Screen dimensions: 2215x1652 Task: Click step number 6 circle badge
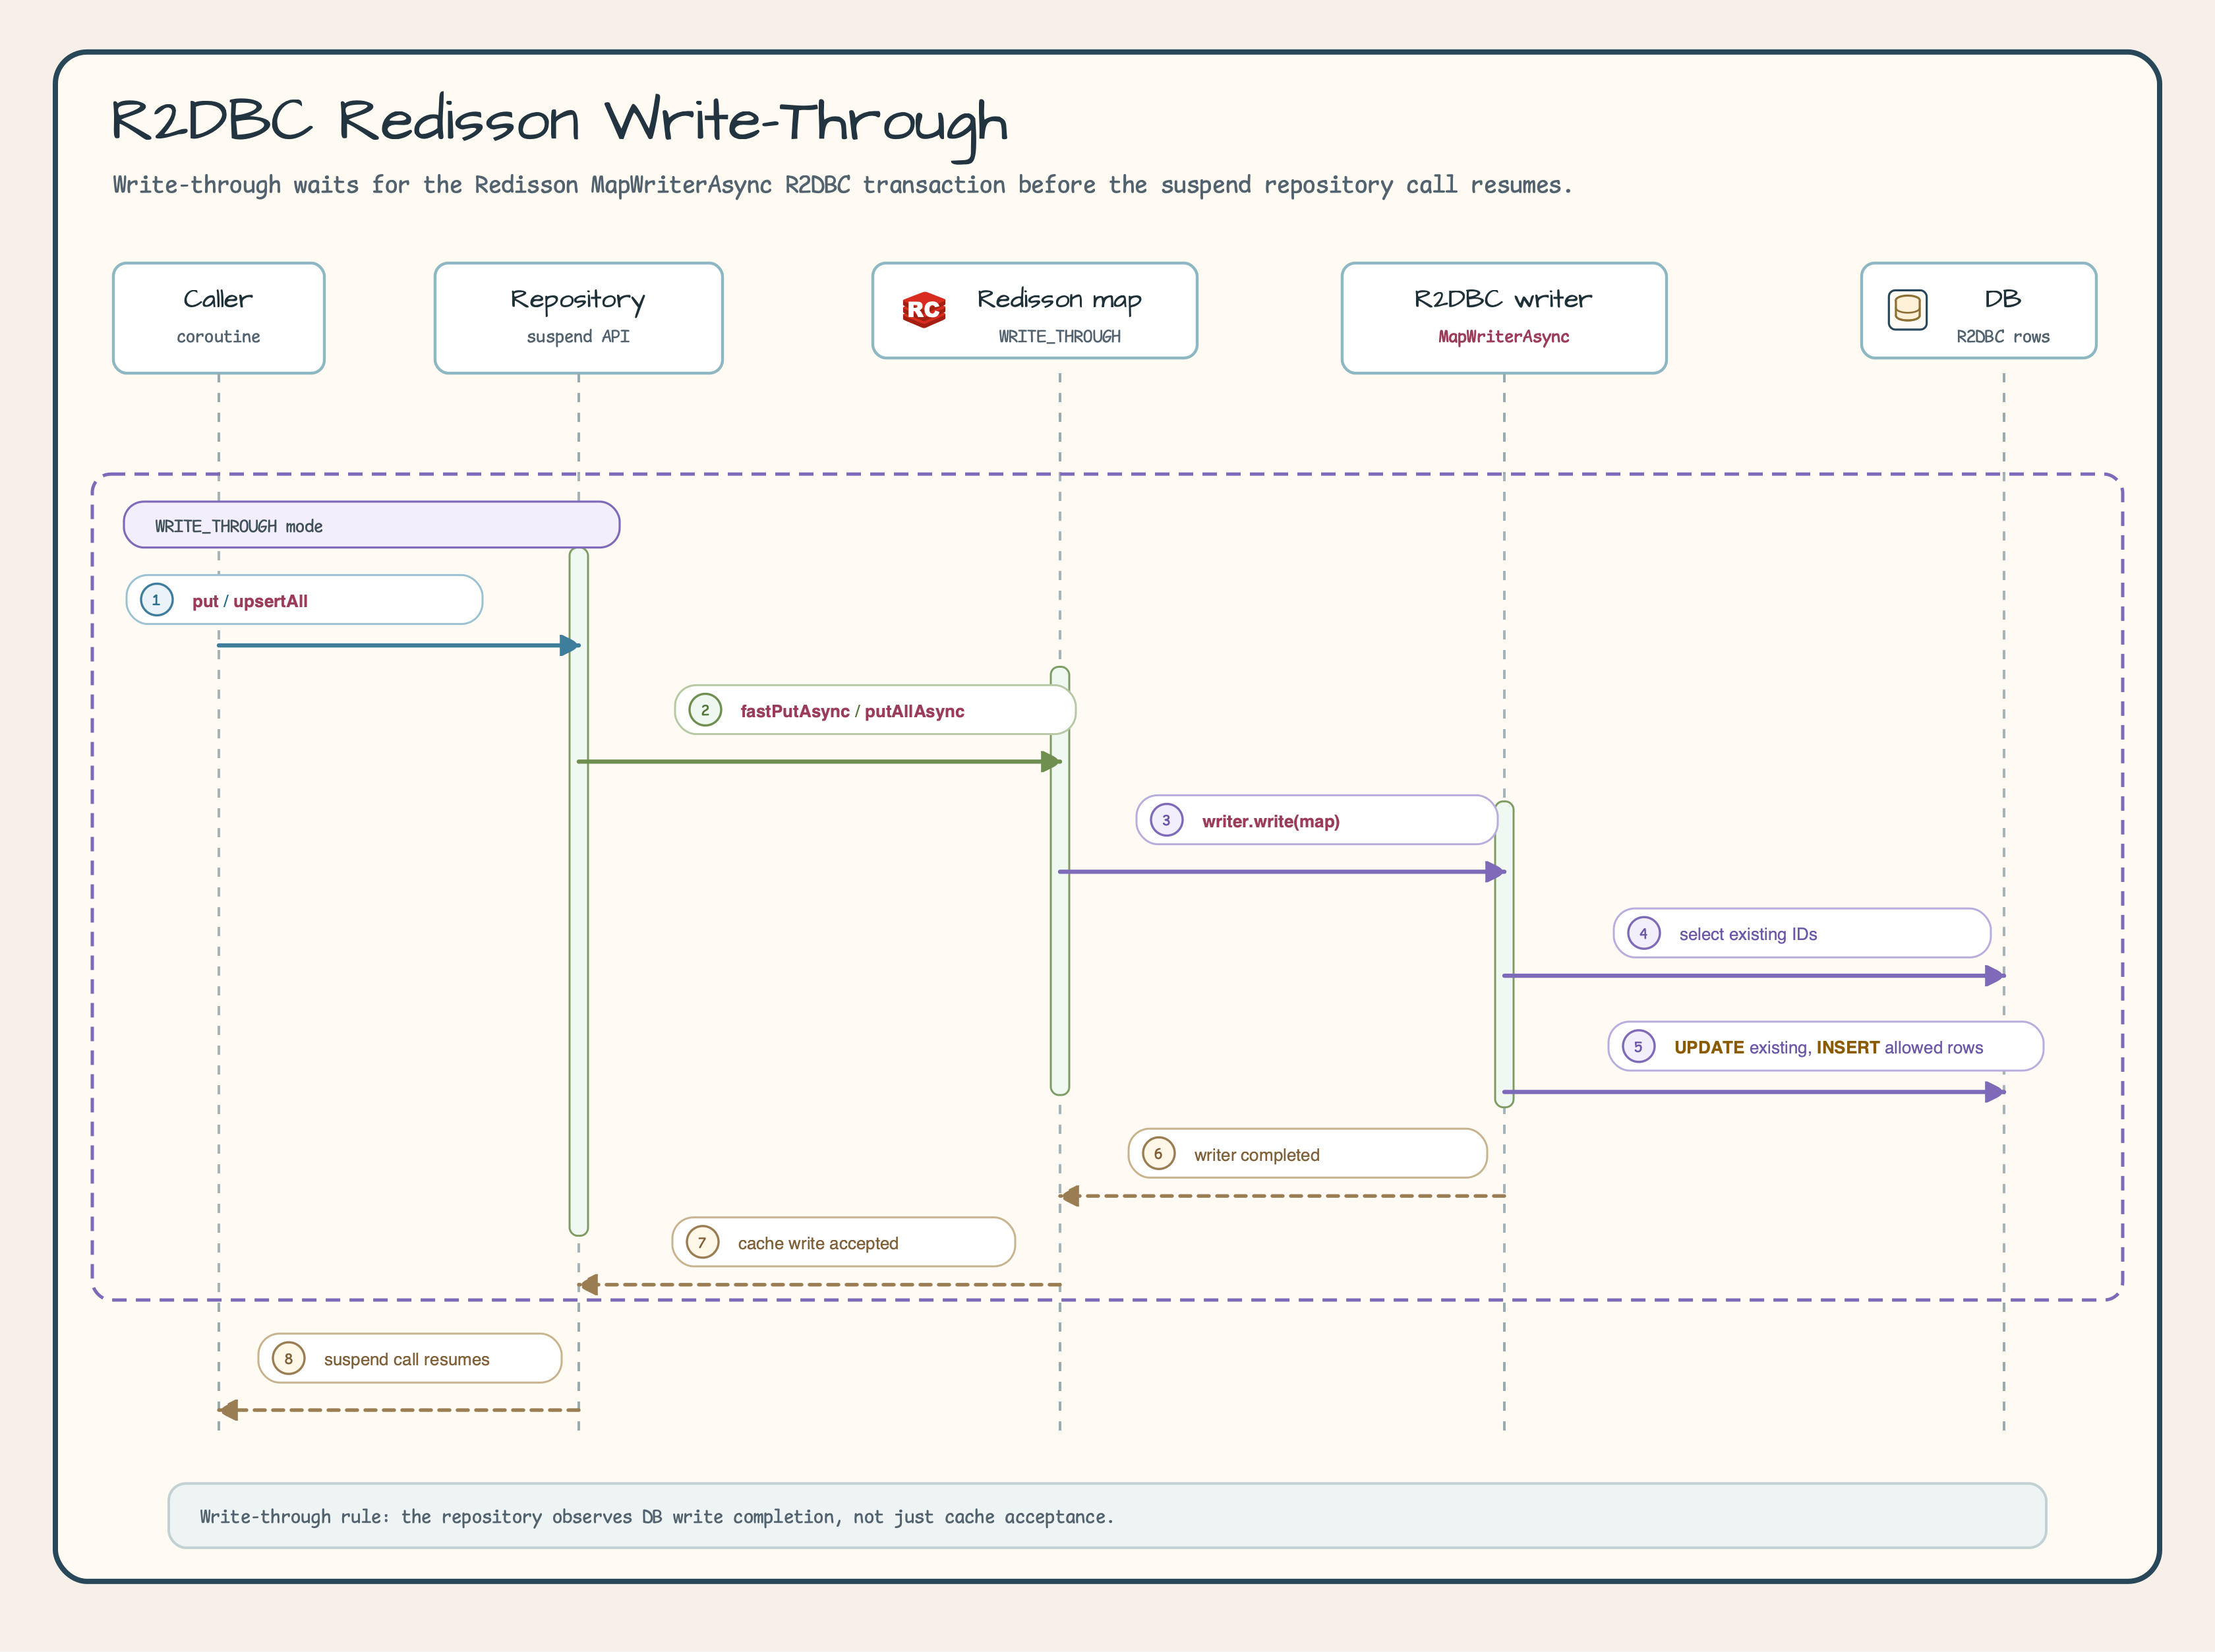[1158, 1153]
